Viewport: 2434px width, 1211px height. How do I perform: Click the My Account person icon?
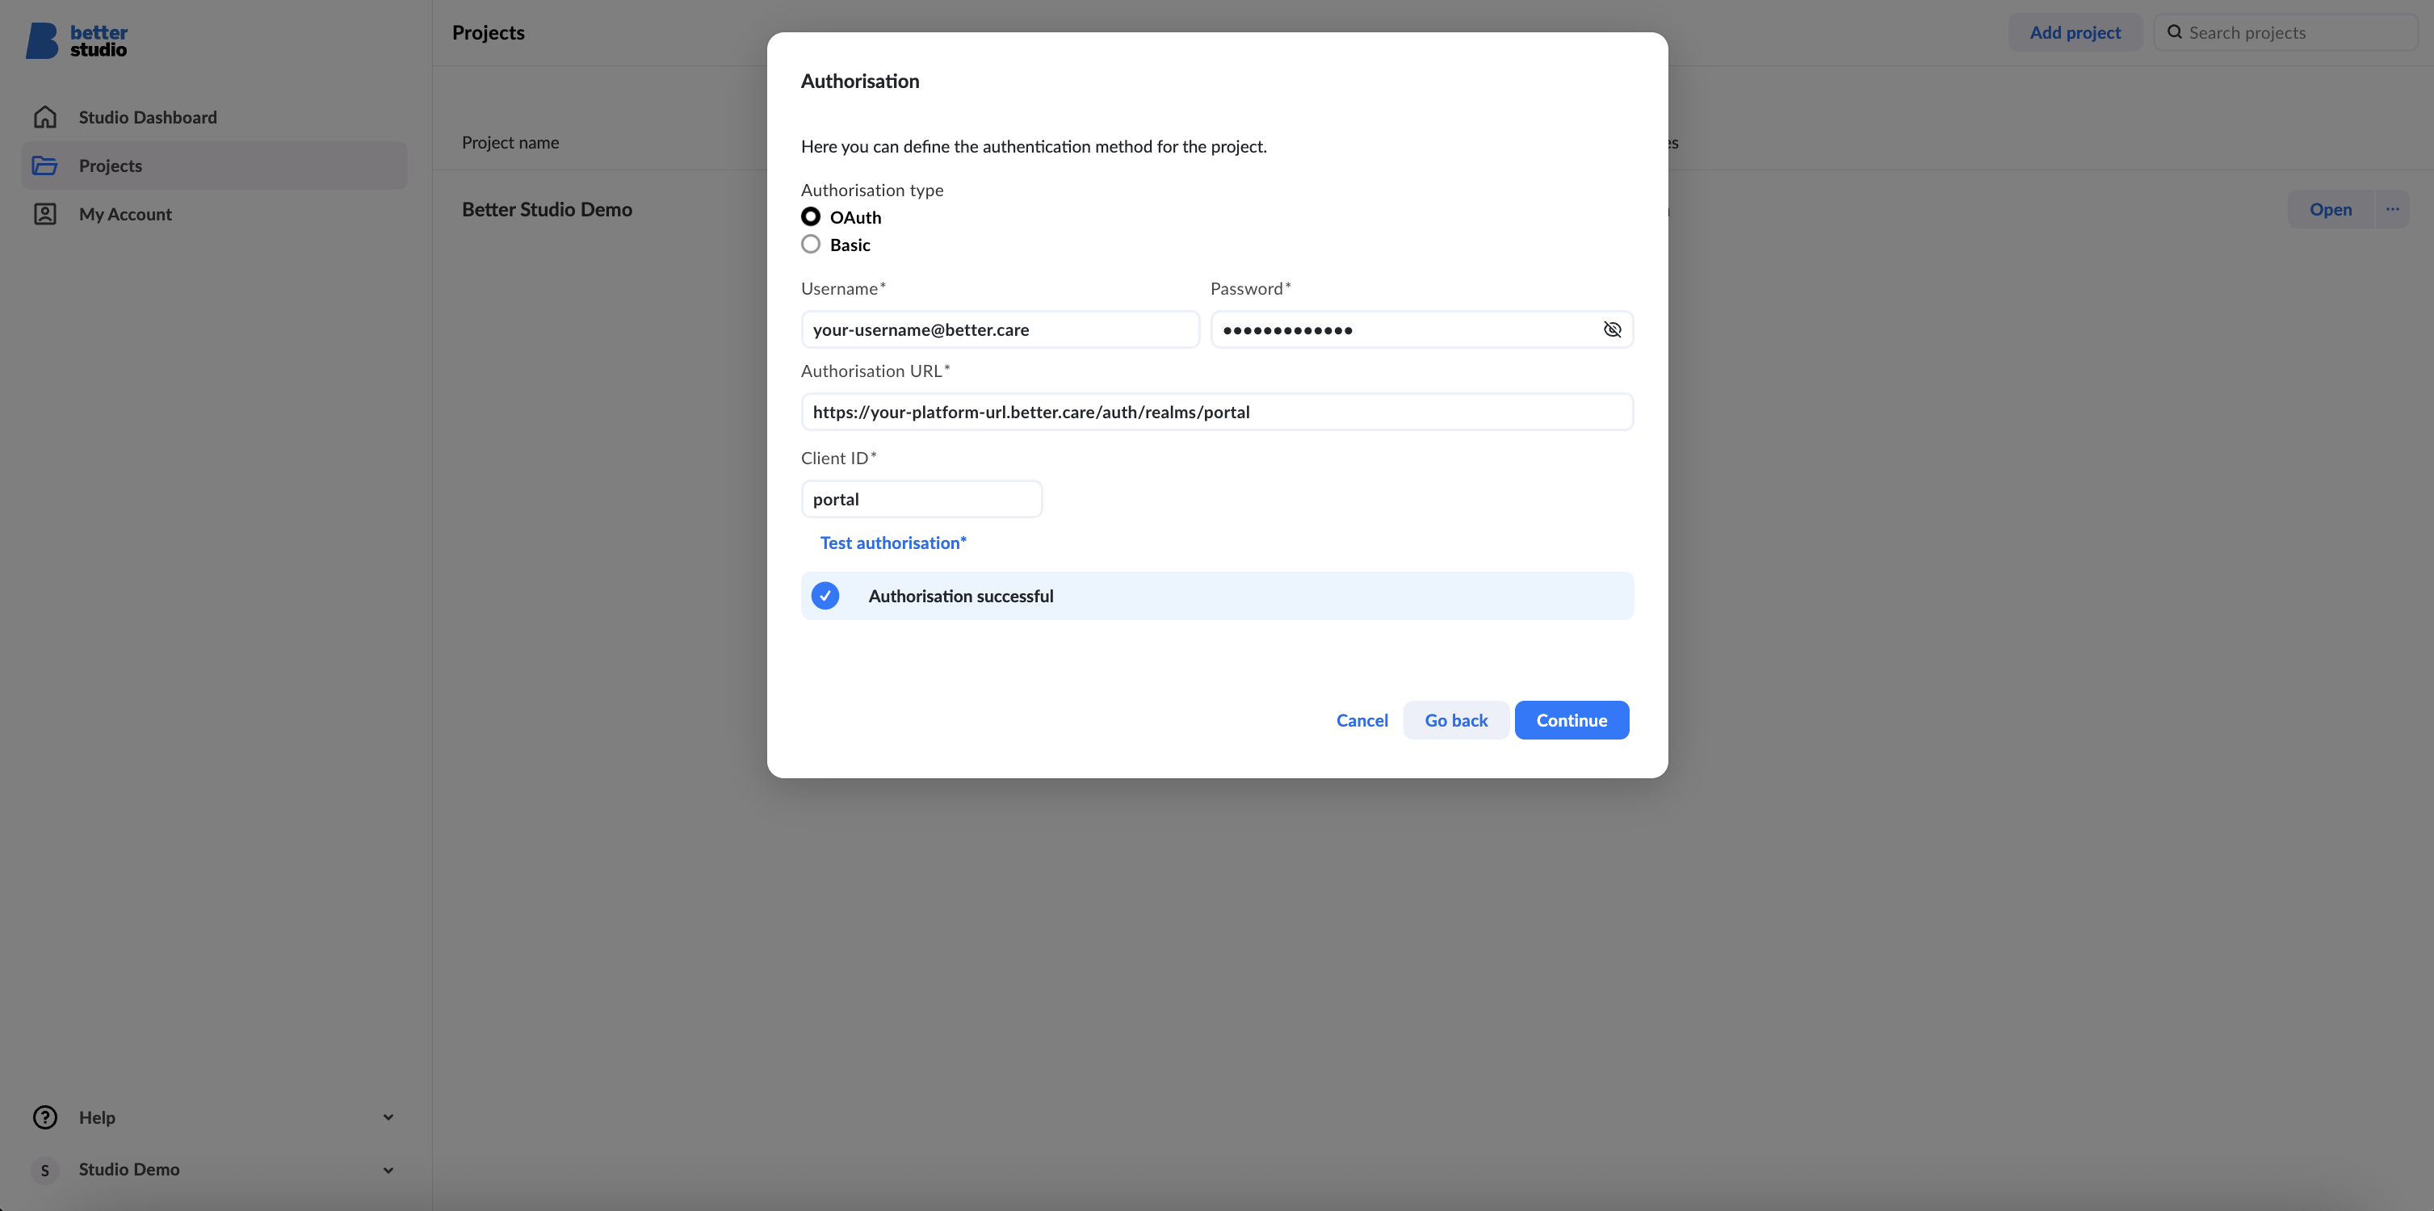click(x=44, y=213)
